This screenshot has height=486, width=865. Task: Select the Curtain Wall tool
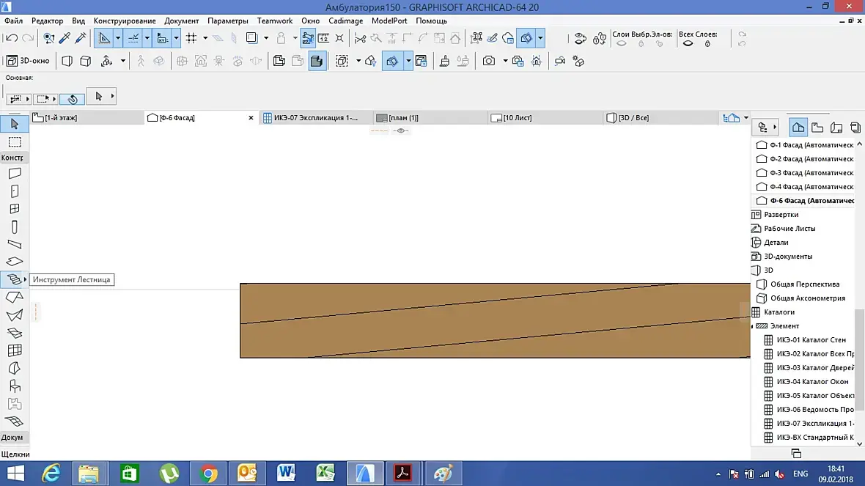(14, 351)
